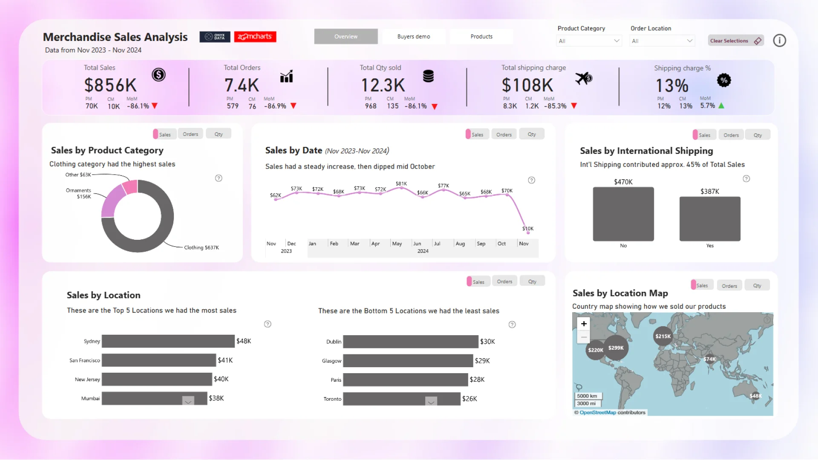Viewport: 818px width, 460px height.
Task: Switch to the Overview tab
Action: 346,37
